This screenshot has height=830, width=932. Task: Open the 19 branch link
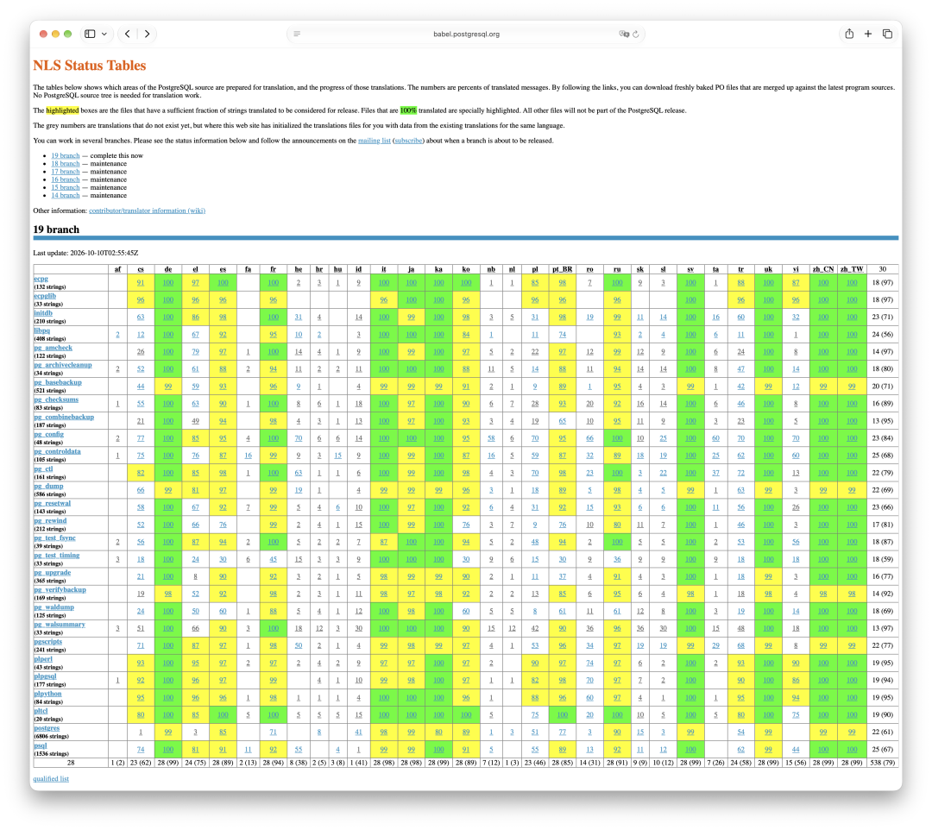coord(66,155)
